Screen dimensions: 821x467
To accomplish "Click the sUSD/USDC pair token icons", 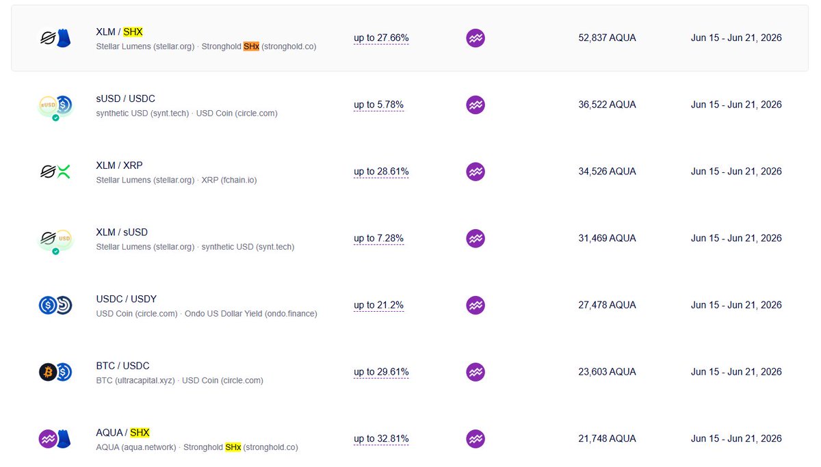I will 55,106.
